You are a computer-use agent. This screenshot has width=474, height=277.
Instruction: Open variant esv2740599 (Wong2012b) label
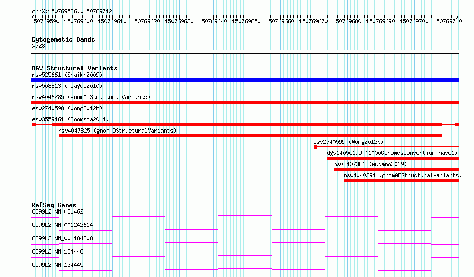click(348, 142)
